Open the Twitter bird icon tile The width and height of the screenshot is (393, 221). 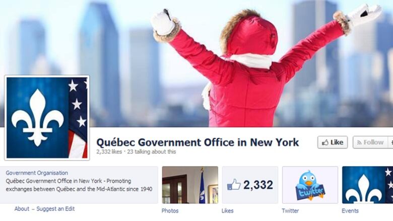pyautogui.click(x=310, y=185)
